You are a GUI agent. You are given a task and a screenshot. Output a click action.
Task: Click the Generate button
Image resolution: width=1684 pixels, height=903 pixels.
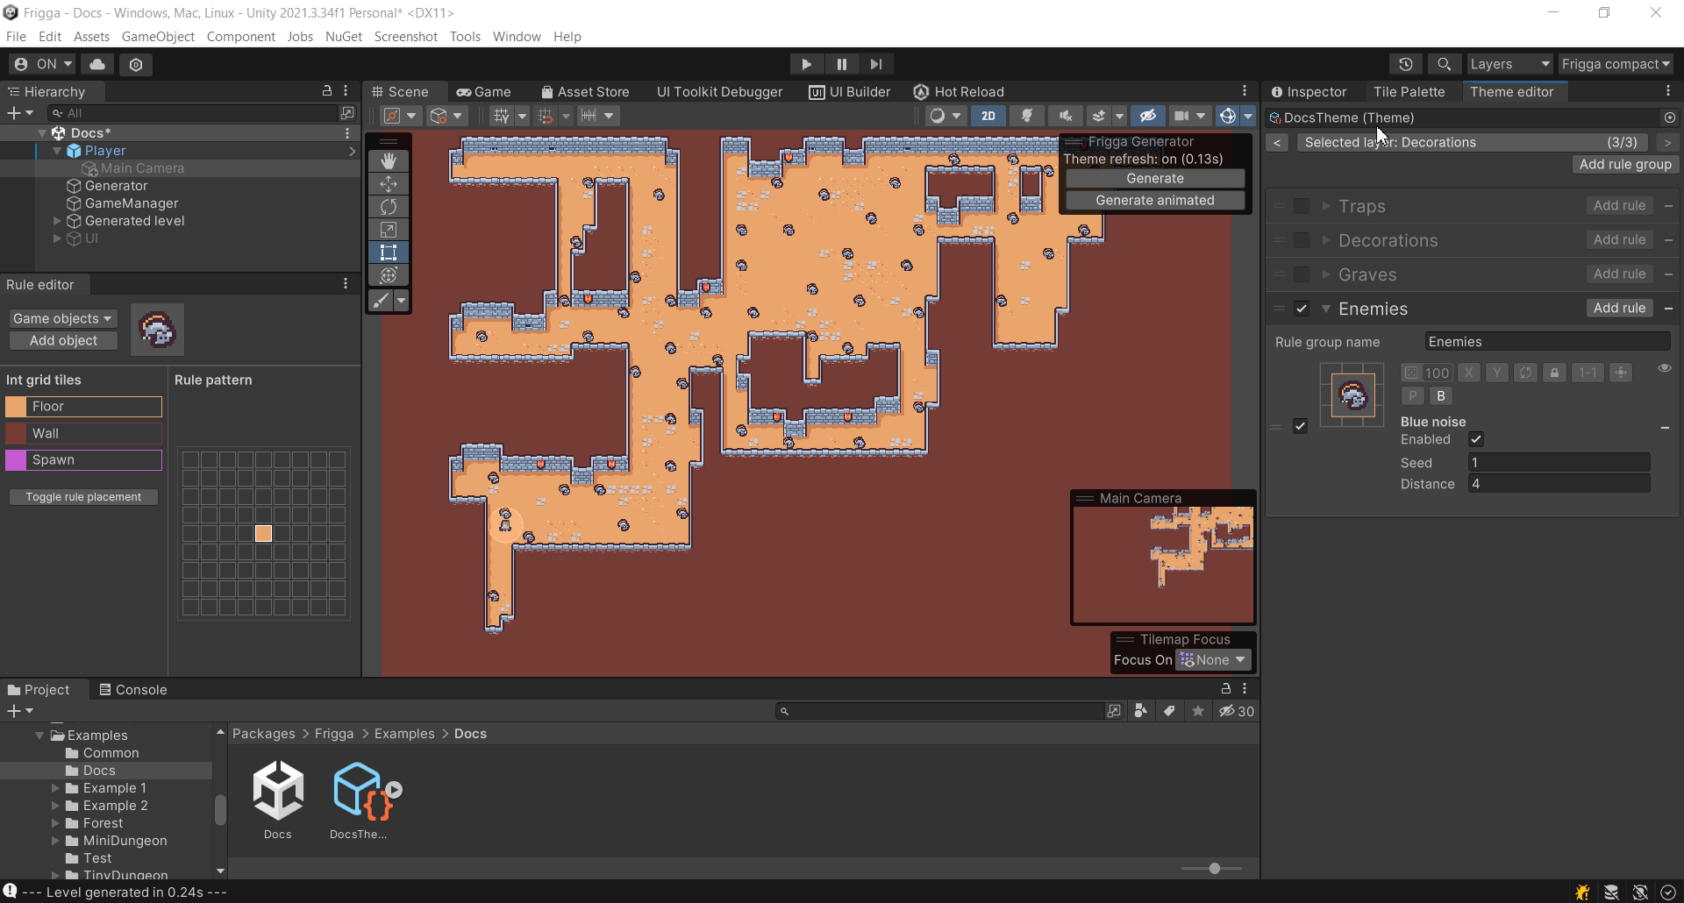click(1155, 178)
